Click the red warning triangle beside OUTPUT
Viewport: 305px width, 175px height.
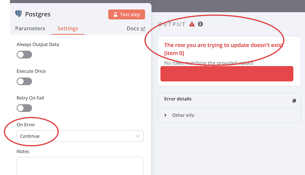(x=192, y=24)
